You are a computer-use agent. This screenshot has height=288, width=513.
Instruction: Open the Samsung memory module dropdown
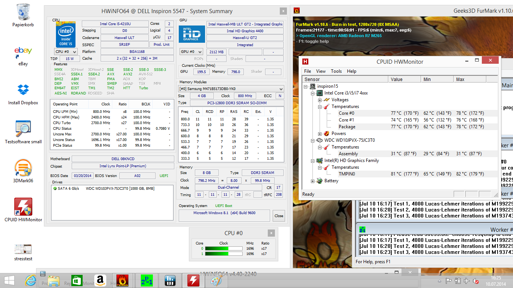click(231, 89)
